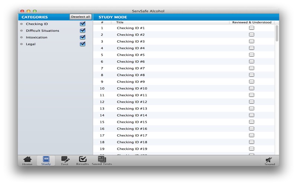Screen dimensions: 297x185
Task: Tick reviewed box for Checking ID #9
Action: coord(252,81)
